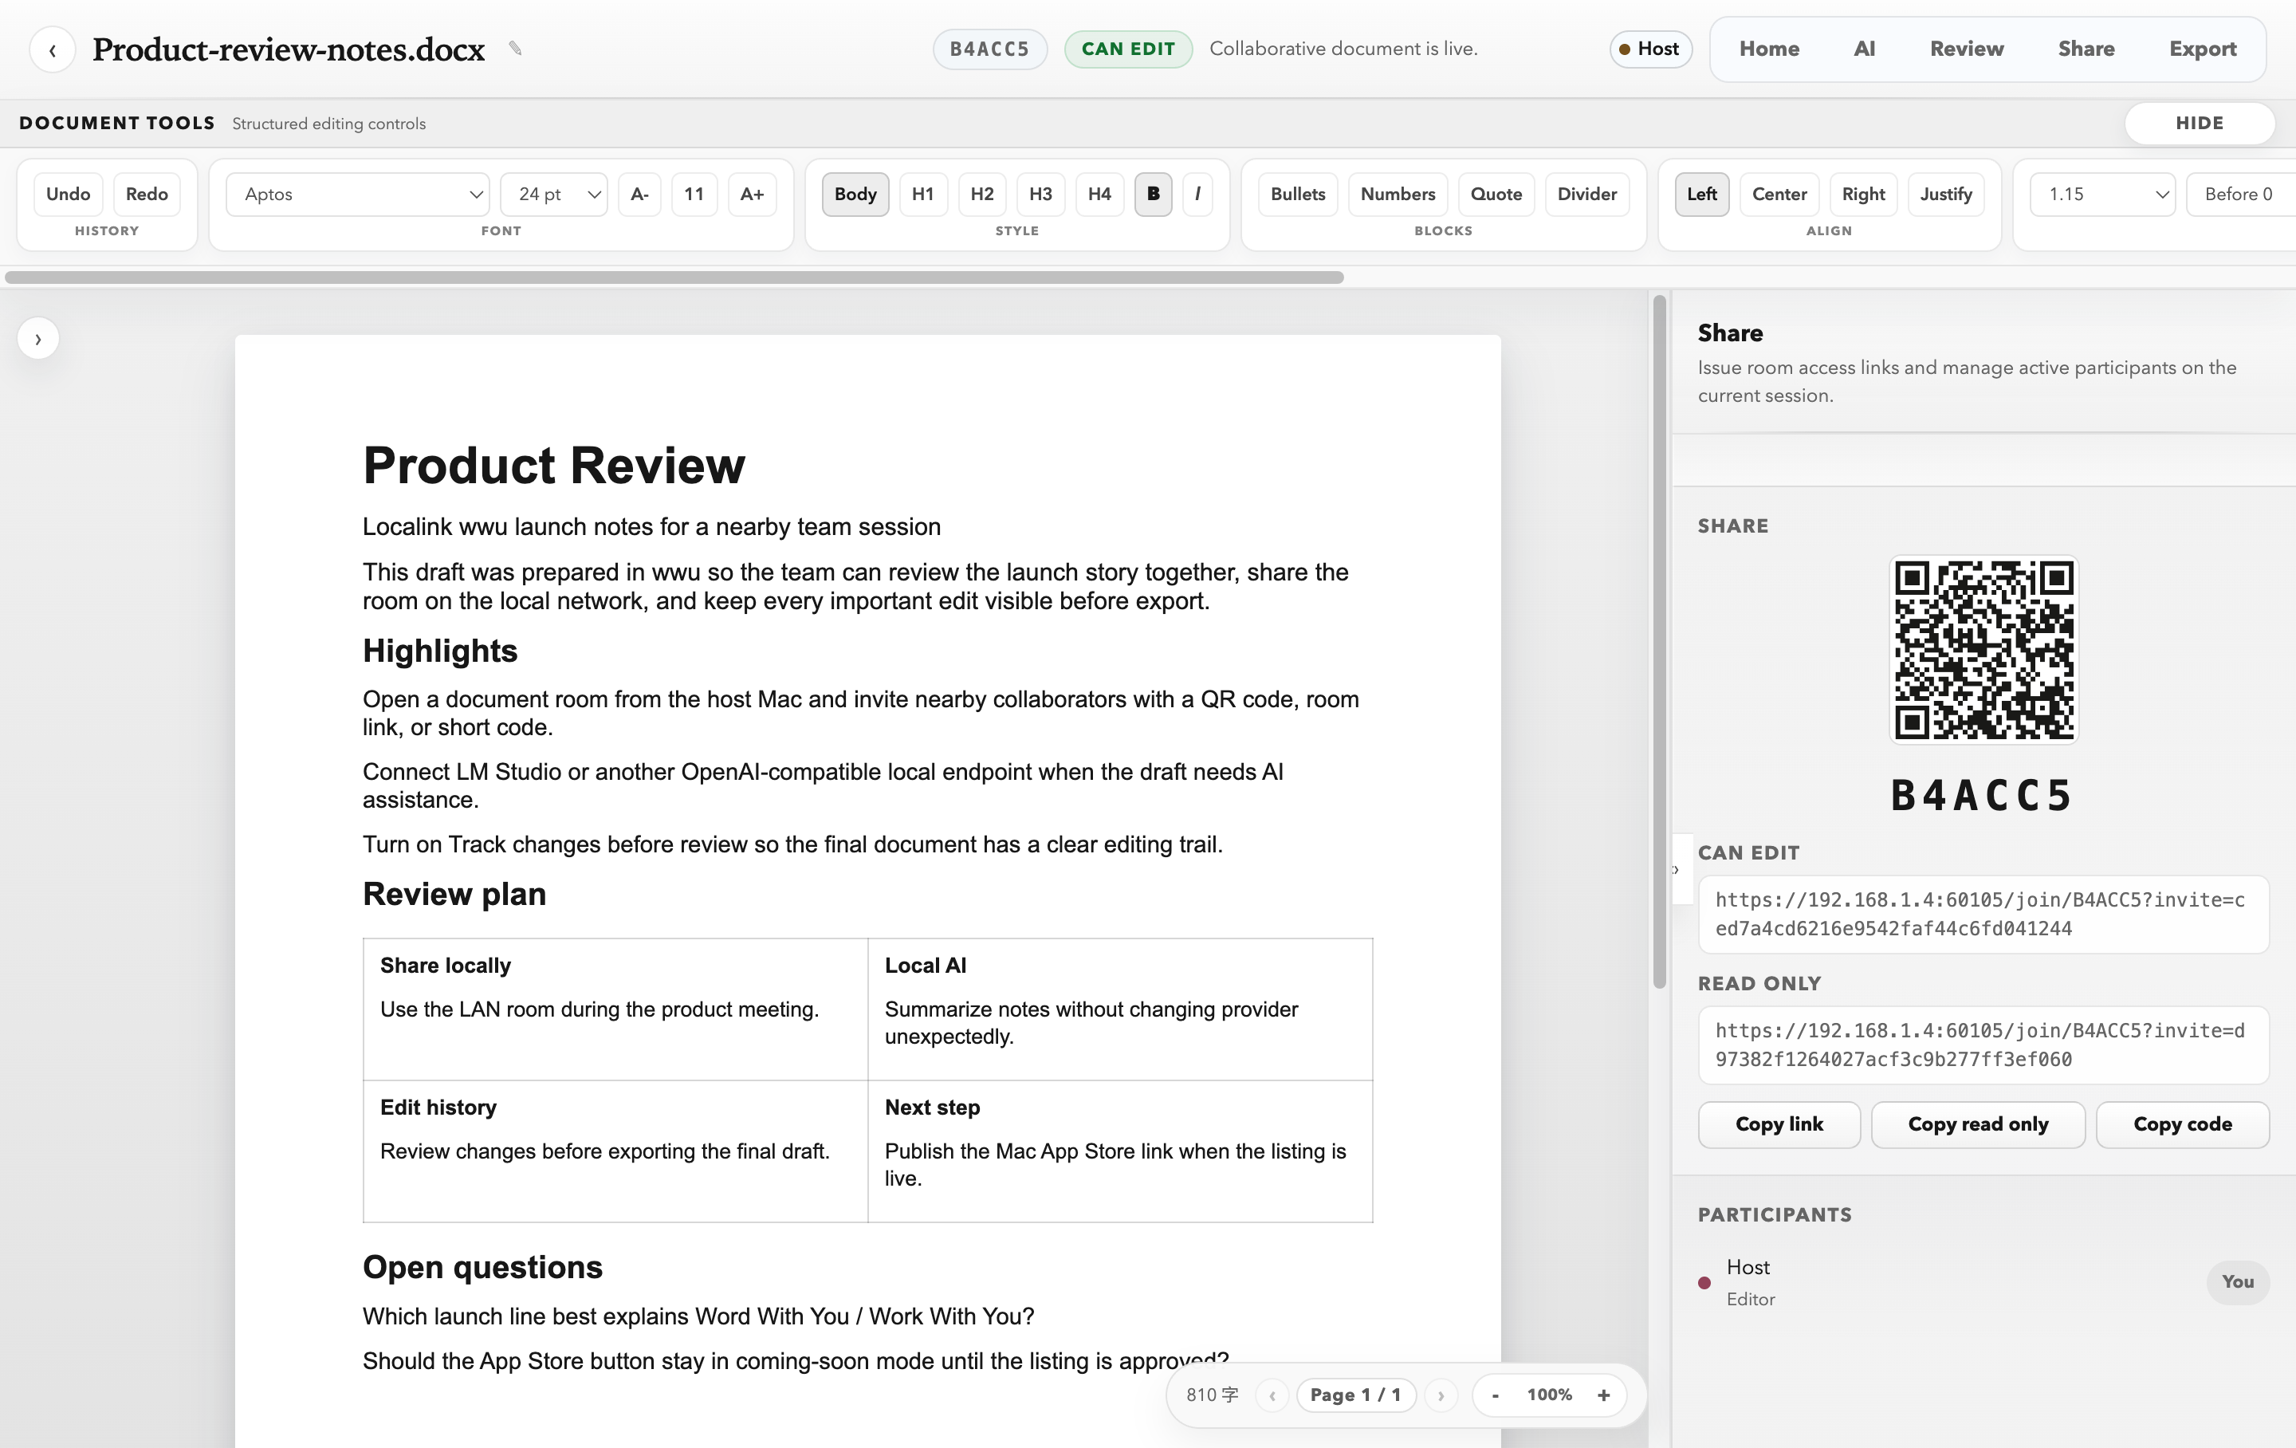This screenshot has width=2296, height=1448.
Task: Hide the document tools panel
Action: pos(2200,123)
